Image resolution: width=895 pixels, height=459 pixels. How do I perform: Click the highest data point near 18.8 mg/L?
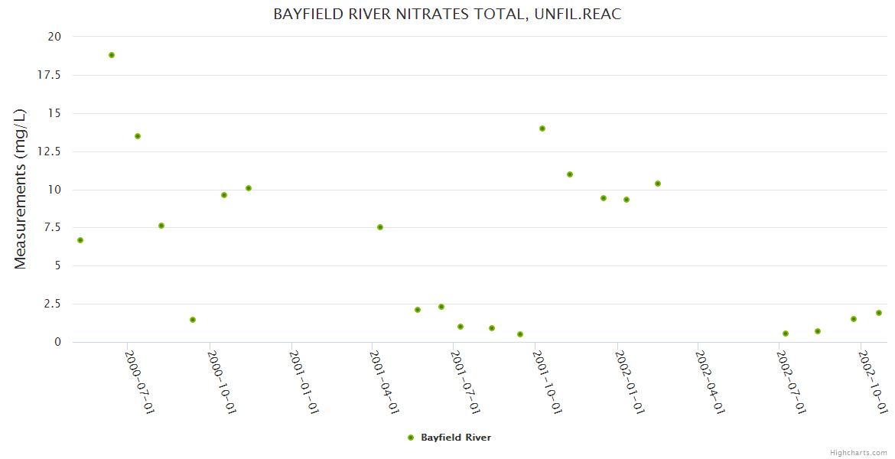click(112, 55)
